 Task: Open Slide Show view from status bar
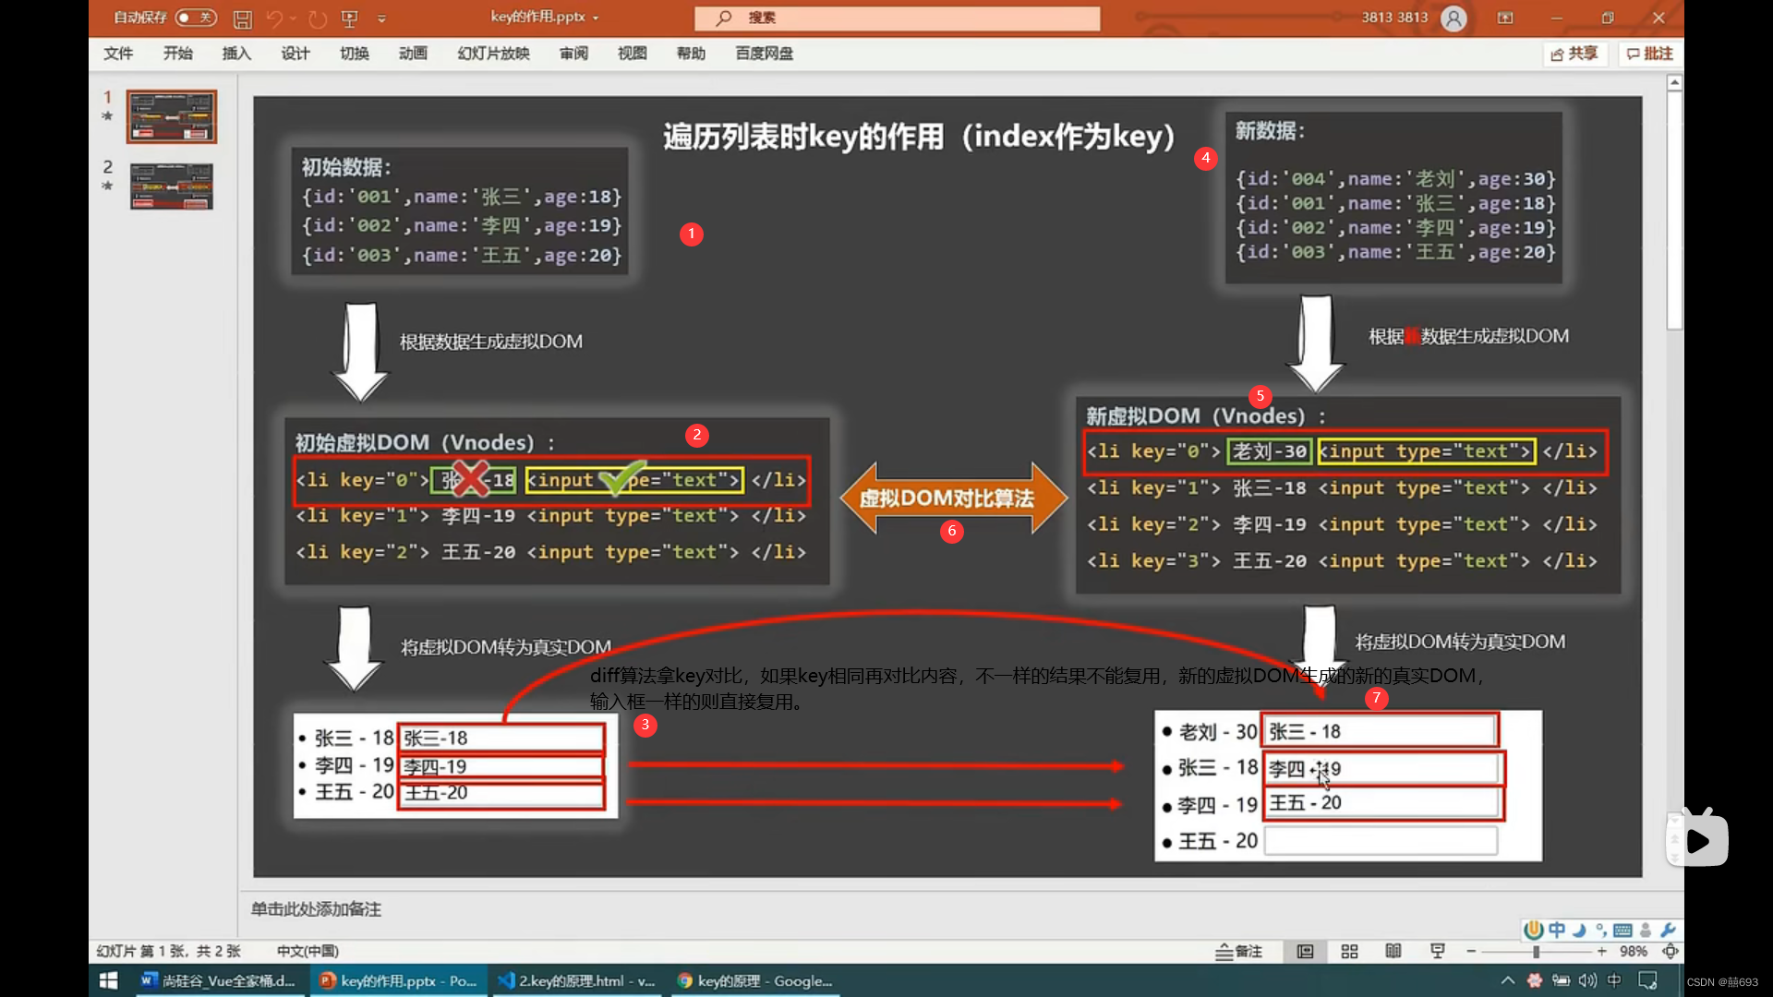coord(1437,951)
